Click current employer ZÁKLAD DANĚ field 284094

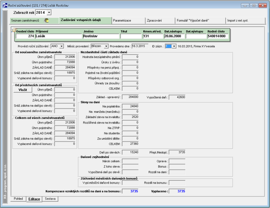tap(65, 68)
